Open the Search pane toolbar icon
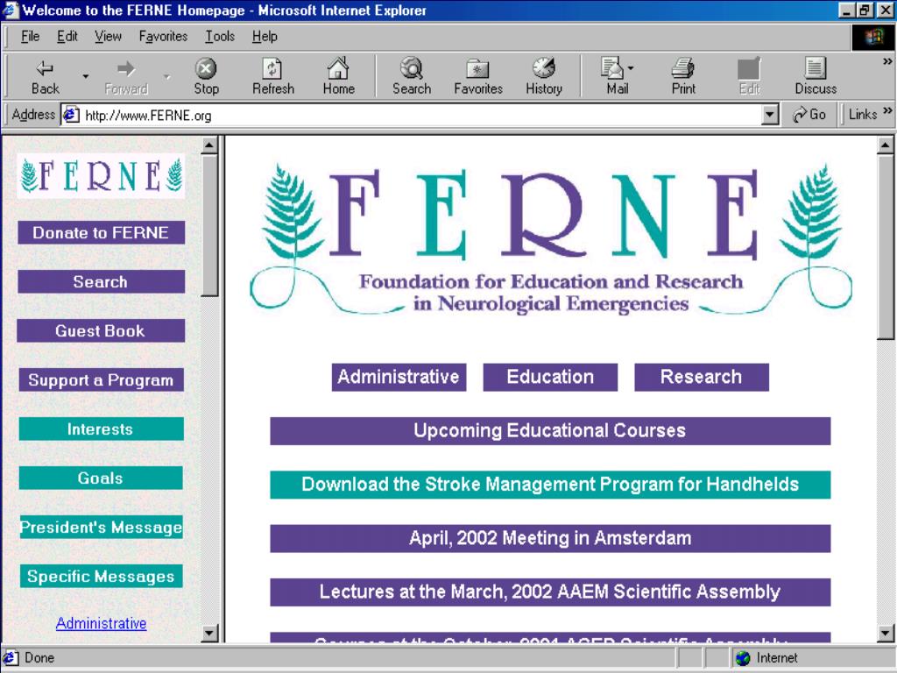 tap(412, 77)
